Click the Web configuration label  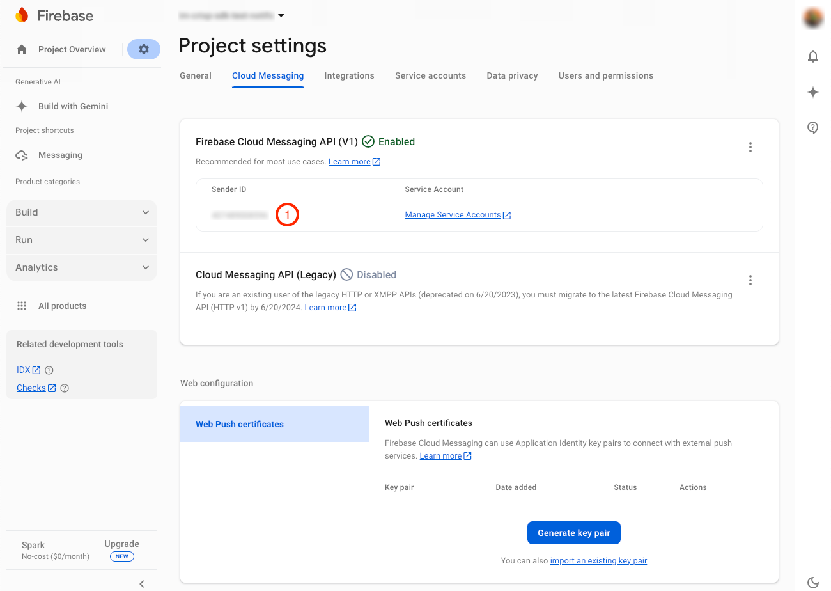tap(217, 384)
